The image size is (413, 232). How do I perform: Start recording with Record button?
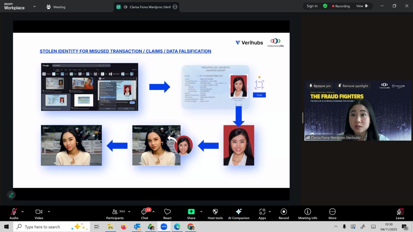pyautogui.click(x=284, y=214)
